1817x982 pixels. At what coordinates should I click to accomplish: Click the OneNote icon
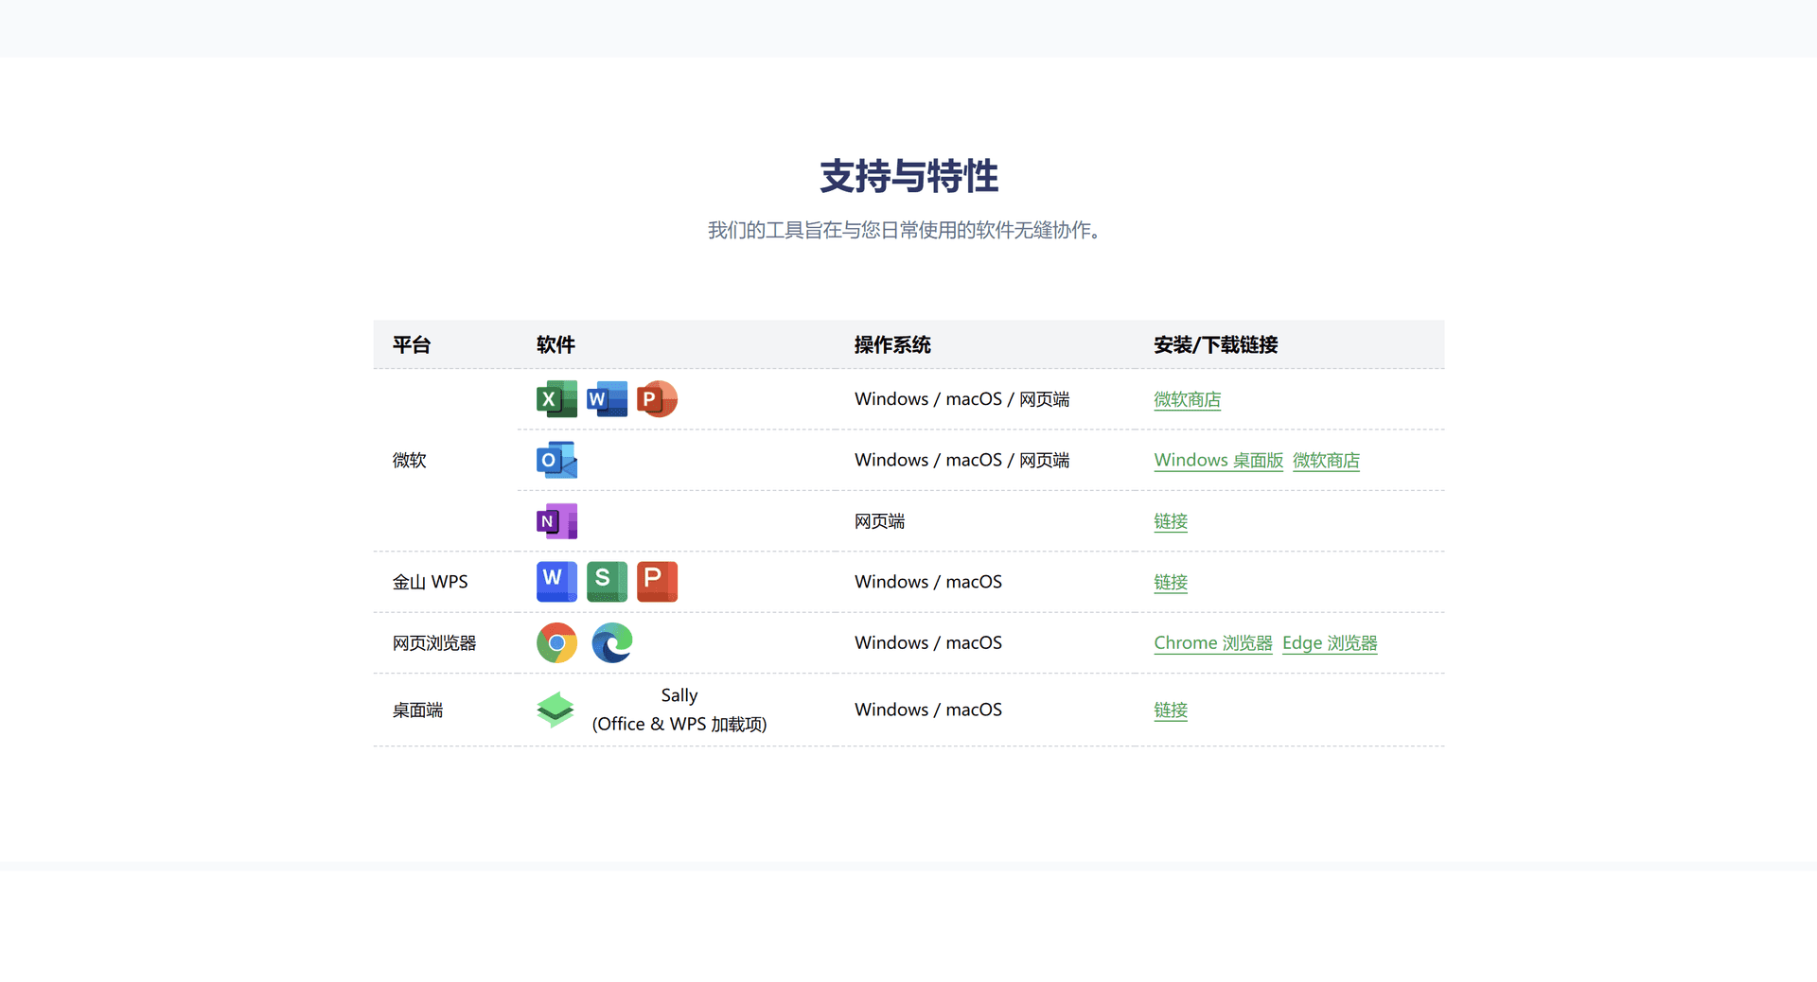556,521
